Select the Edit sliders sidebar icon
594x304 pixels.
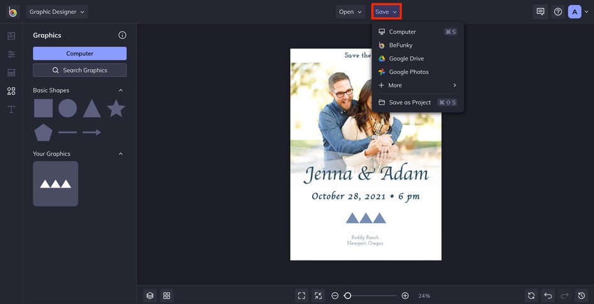point(11,54)
